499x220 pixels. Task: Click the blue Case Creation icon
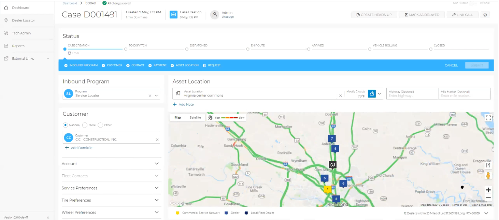(173, 14)
